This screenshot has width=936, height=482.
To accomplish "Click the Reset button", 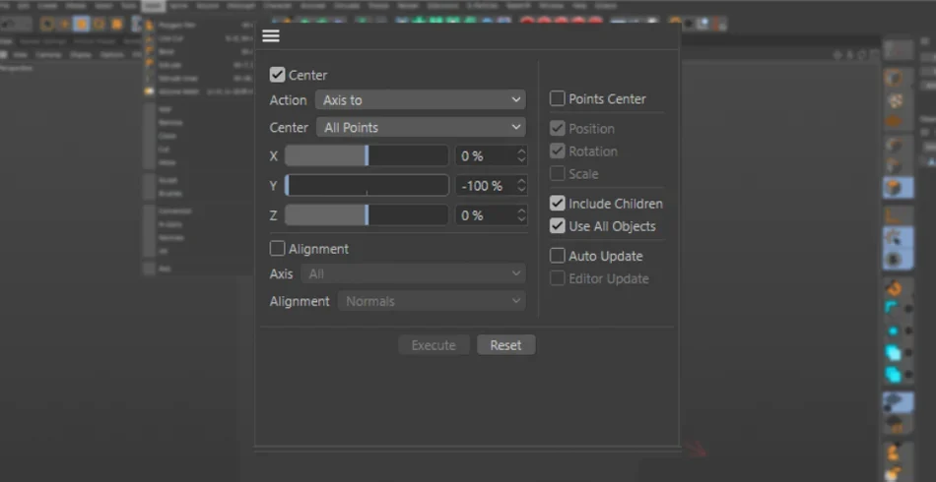I will coord(505,345).
